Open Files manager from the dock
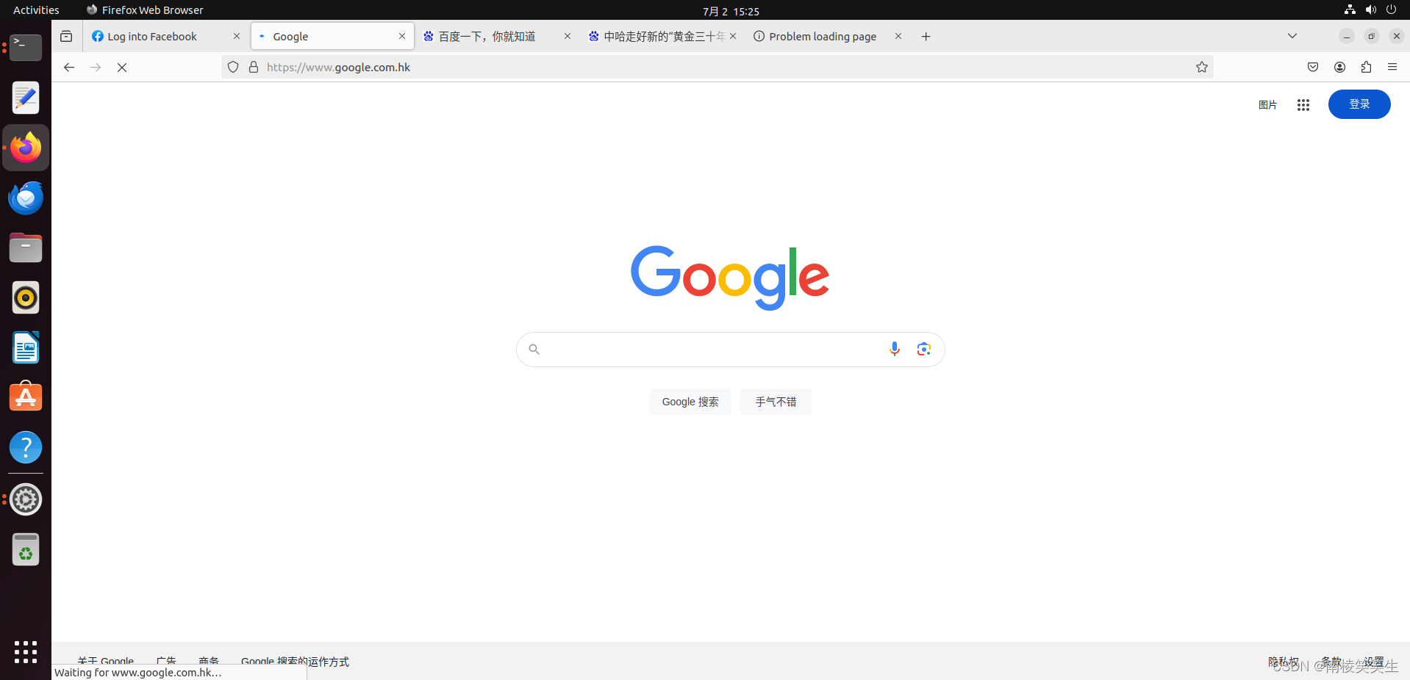Viewport: 1410px width, 680px height. (x=26, y=247)
